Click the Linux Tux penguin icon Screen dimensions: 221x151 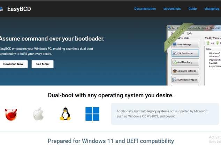[65, 114]
